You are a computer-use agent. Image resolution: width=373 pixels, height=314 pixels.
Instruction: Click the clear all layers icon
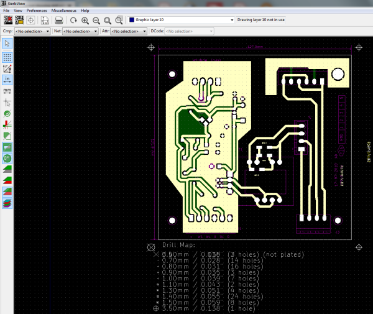pos(7,20)
